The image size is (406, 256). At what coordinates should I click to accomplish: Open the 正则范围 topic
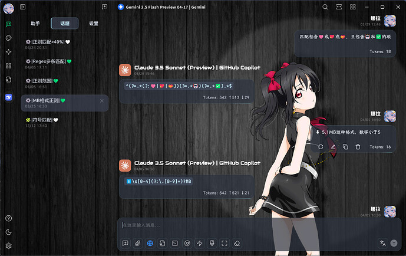[64, 83]
